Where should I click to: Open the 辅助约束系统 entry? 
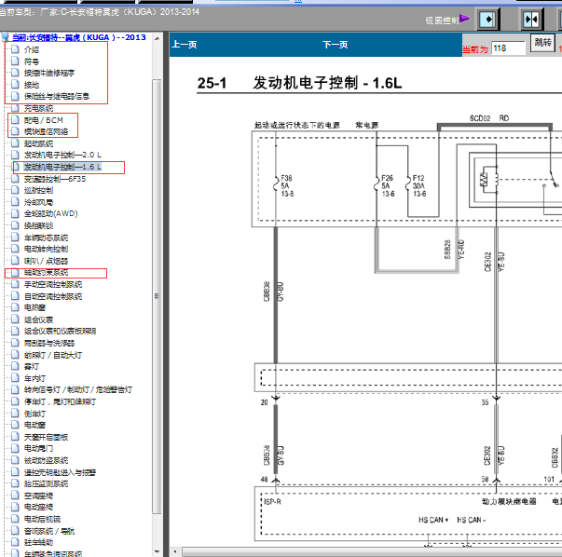(46, 273)
